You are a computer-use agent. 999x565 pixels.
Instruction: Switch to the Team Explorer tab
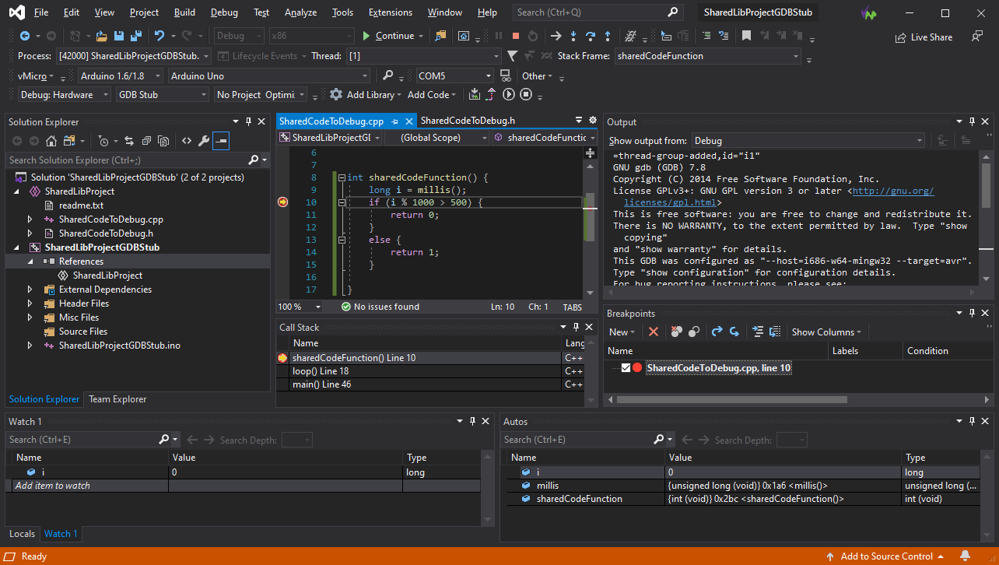pos(117,399)
